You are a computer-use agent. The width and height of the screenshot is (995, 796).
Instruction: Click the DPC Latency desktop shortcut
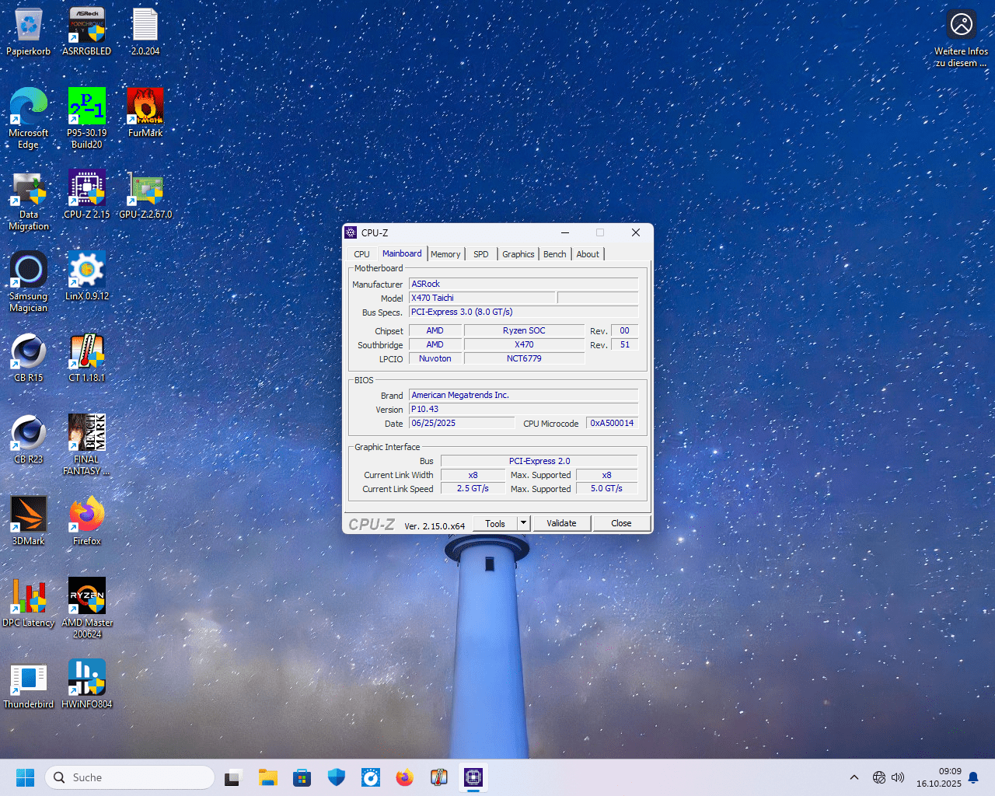(29, 597)
